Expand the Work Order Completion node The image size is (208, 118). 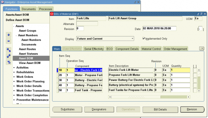coord(14,95)
